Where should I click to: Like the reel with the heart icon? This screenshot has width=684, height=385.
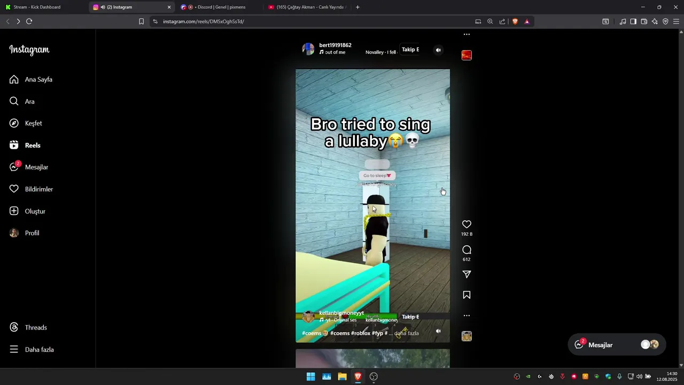coord(467,225)
